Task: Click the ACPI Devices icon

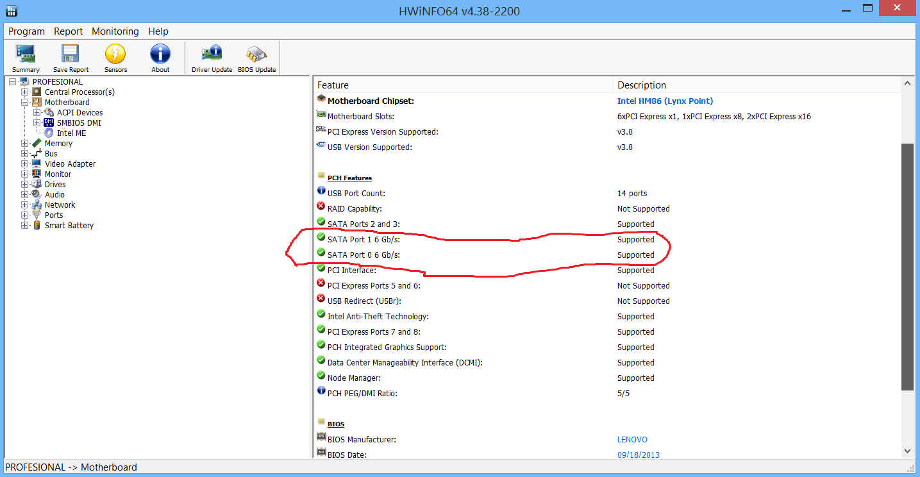Action: pyautogui.click(x=49, y=112)
